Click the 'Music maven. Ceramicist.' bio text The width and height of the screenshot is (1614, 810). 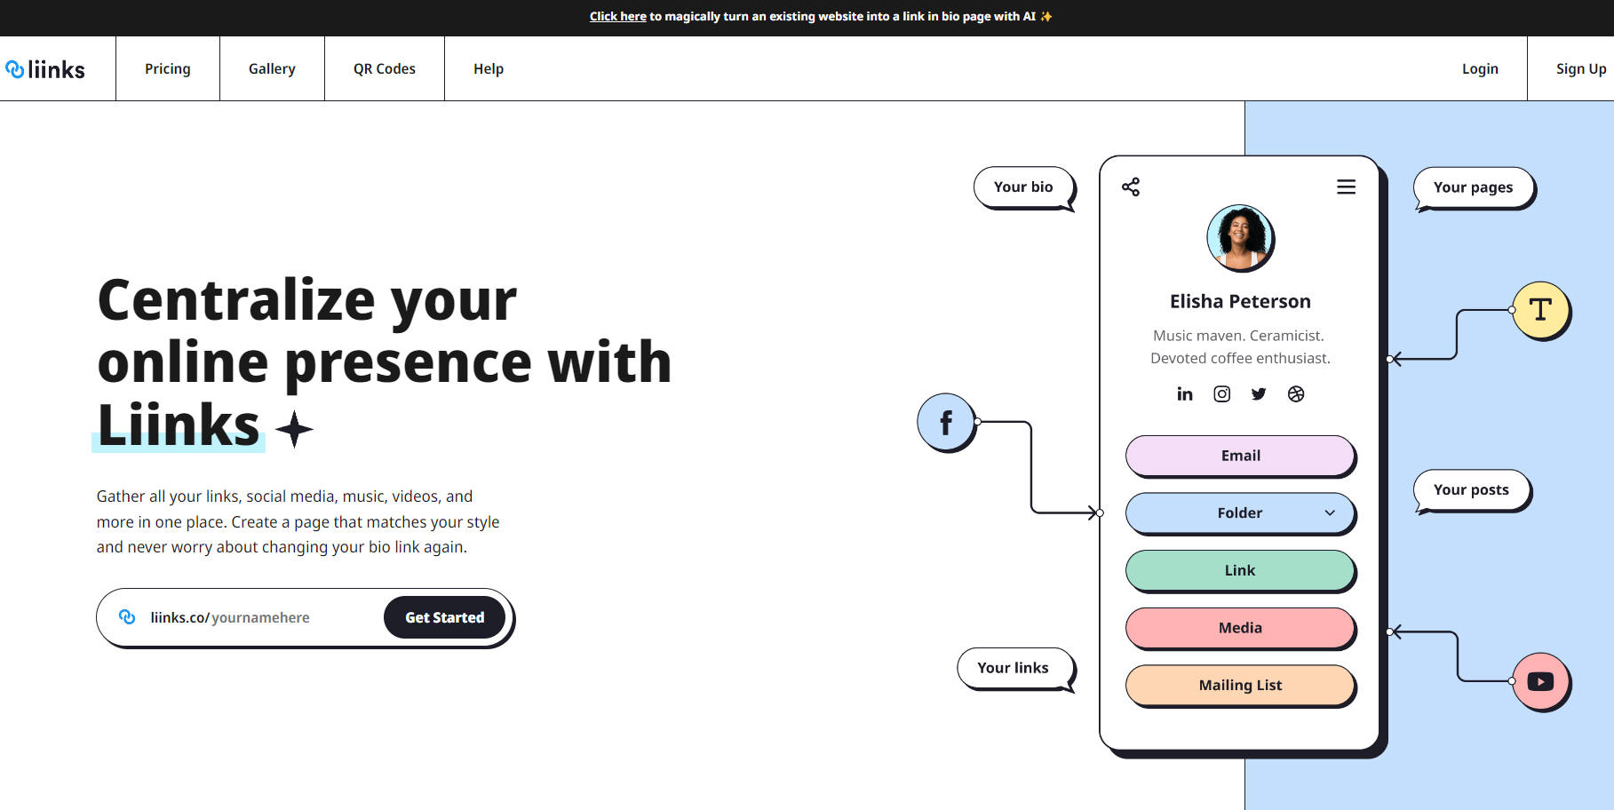coord(1238,336)
